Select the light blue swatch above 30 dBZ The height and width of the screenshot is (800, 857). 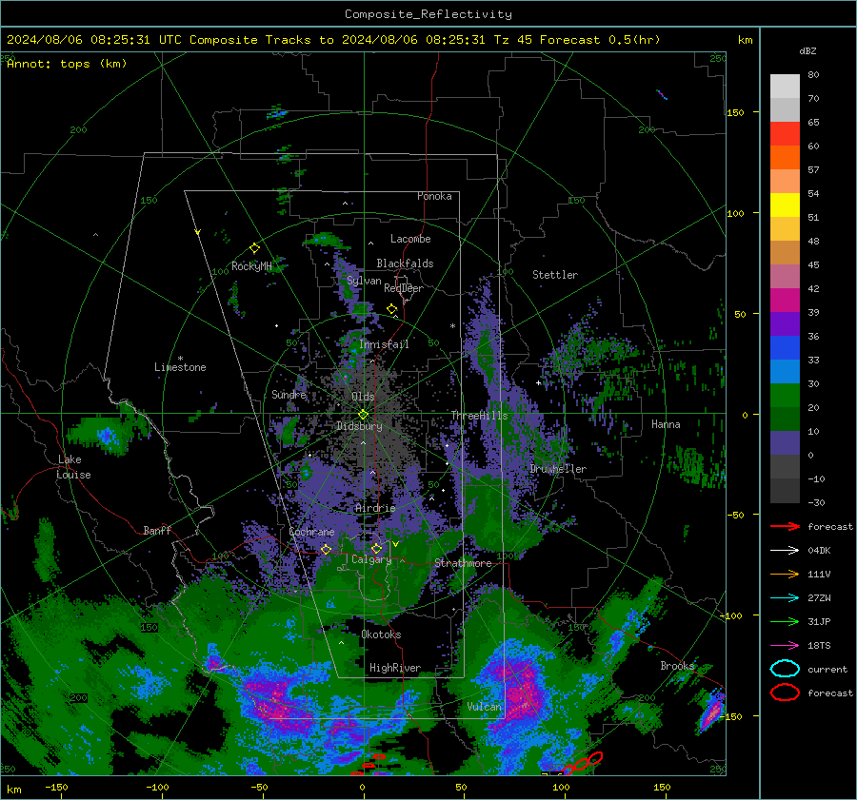coord(785,371)
